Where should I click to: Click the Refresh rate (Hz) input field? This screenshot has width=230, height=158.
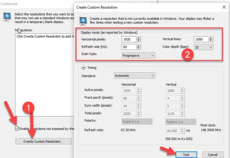[x=129, y=47]
